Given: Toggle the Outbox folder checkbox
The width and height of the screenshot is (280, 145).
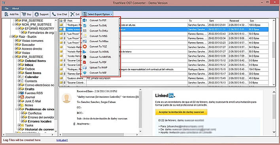Looking at the screenshot, I should (19, 69).
